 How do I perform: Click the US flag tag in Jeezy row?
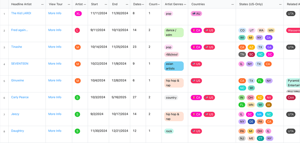click(209, 114)
